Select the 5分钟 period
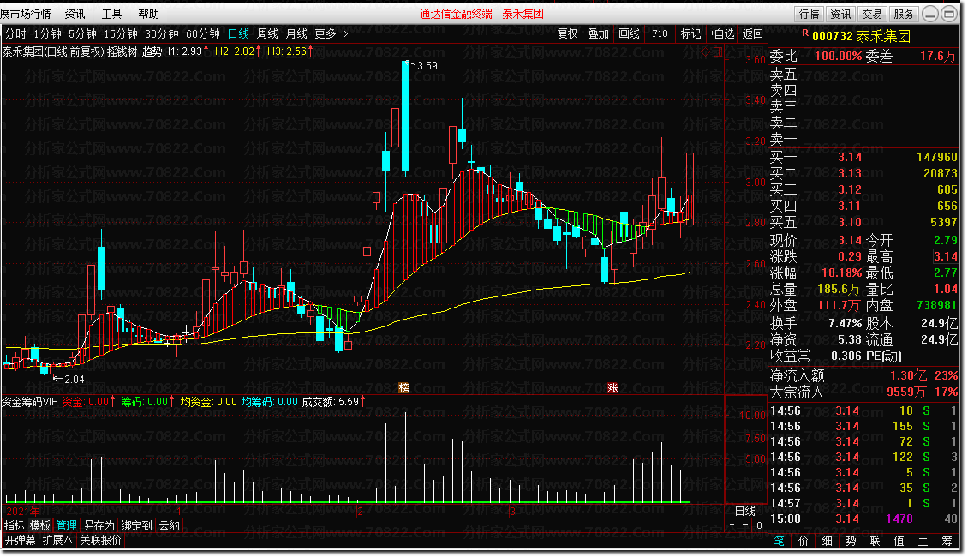This screenshot has width=968, height=557. point(82,34)
